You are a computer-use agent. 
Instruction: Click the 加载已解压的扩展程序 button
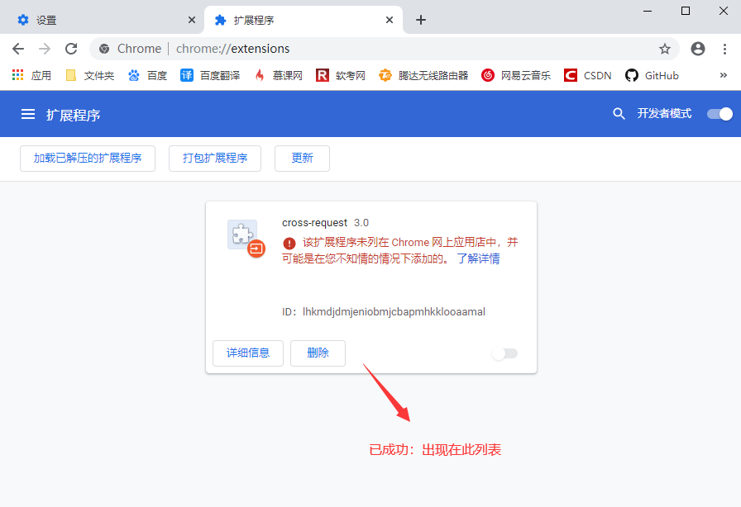[x=87, y=159]
